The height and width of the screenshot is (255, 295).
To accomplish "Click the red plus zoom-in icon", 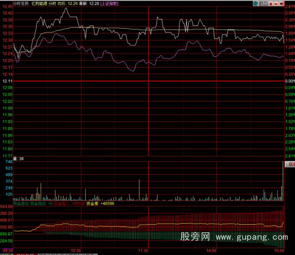I will [271, 4].
